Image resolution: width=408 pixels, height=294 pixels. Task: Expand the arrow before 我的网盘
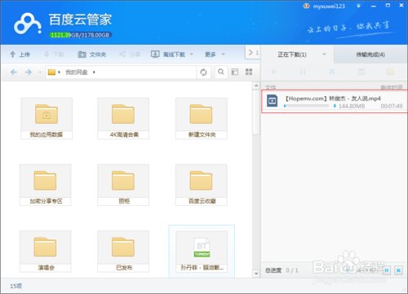60,72
